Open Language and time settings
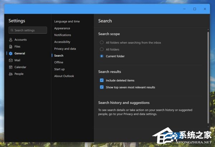This screenshot has height=147, width=215. (67, 22)
